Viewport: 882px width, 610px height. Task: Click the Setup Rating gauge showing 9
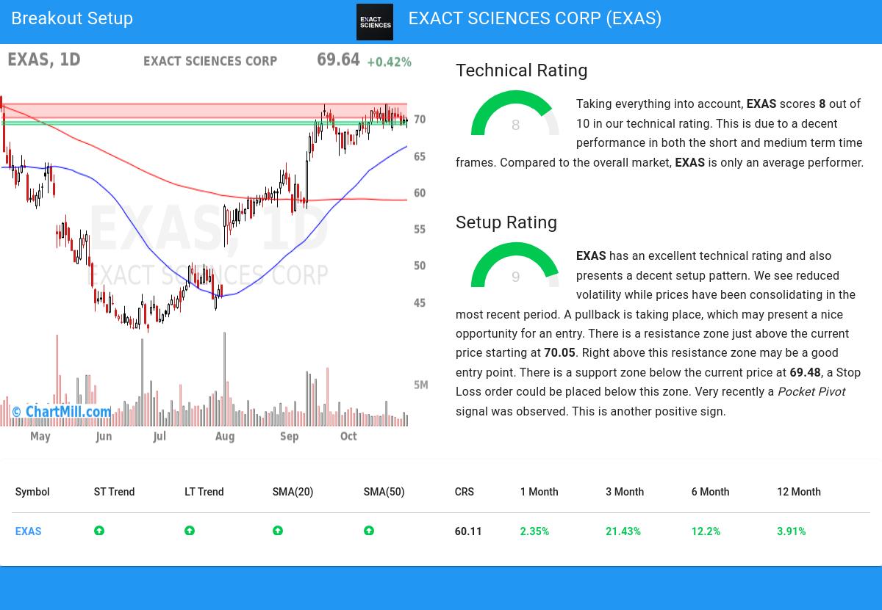coord(514,266)
